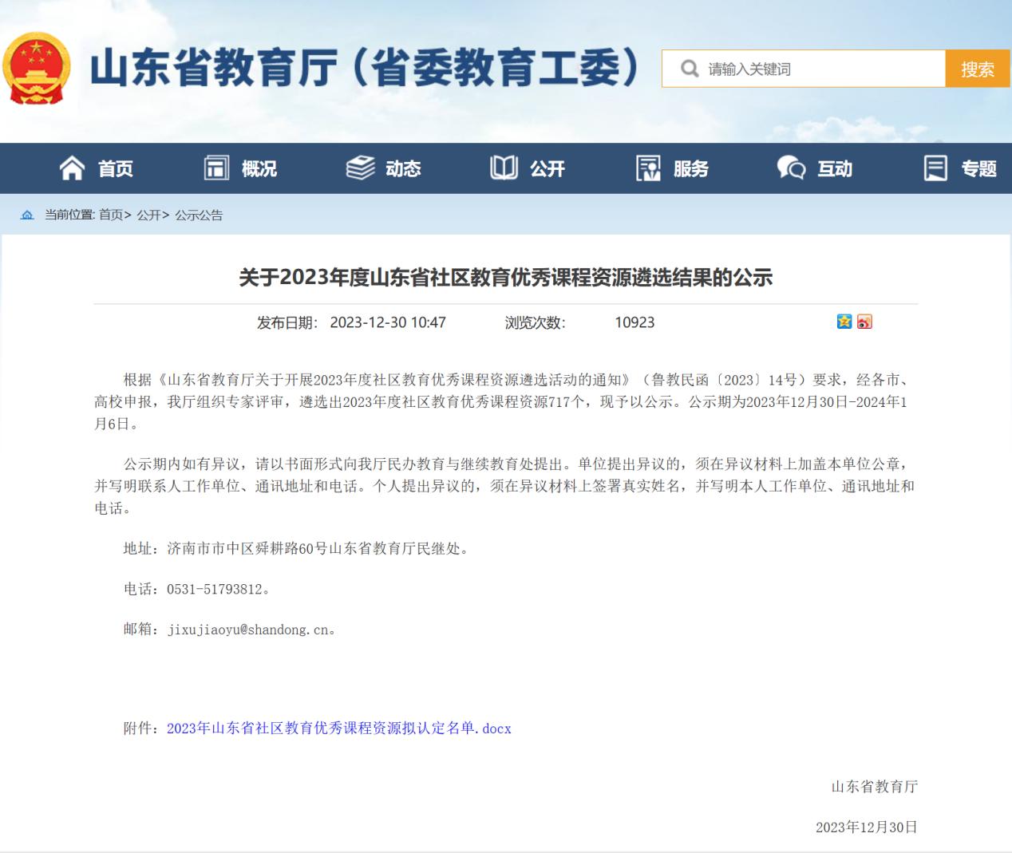
Task: Share via the Weibo icon
Action: 865,322
